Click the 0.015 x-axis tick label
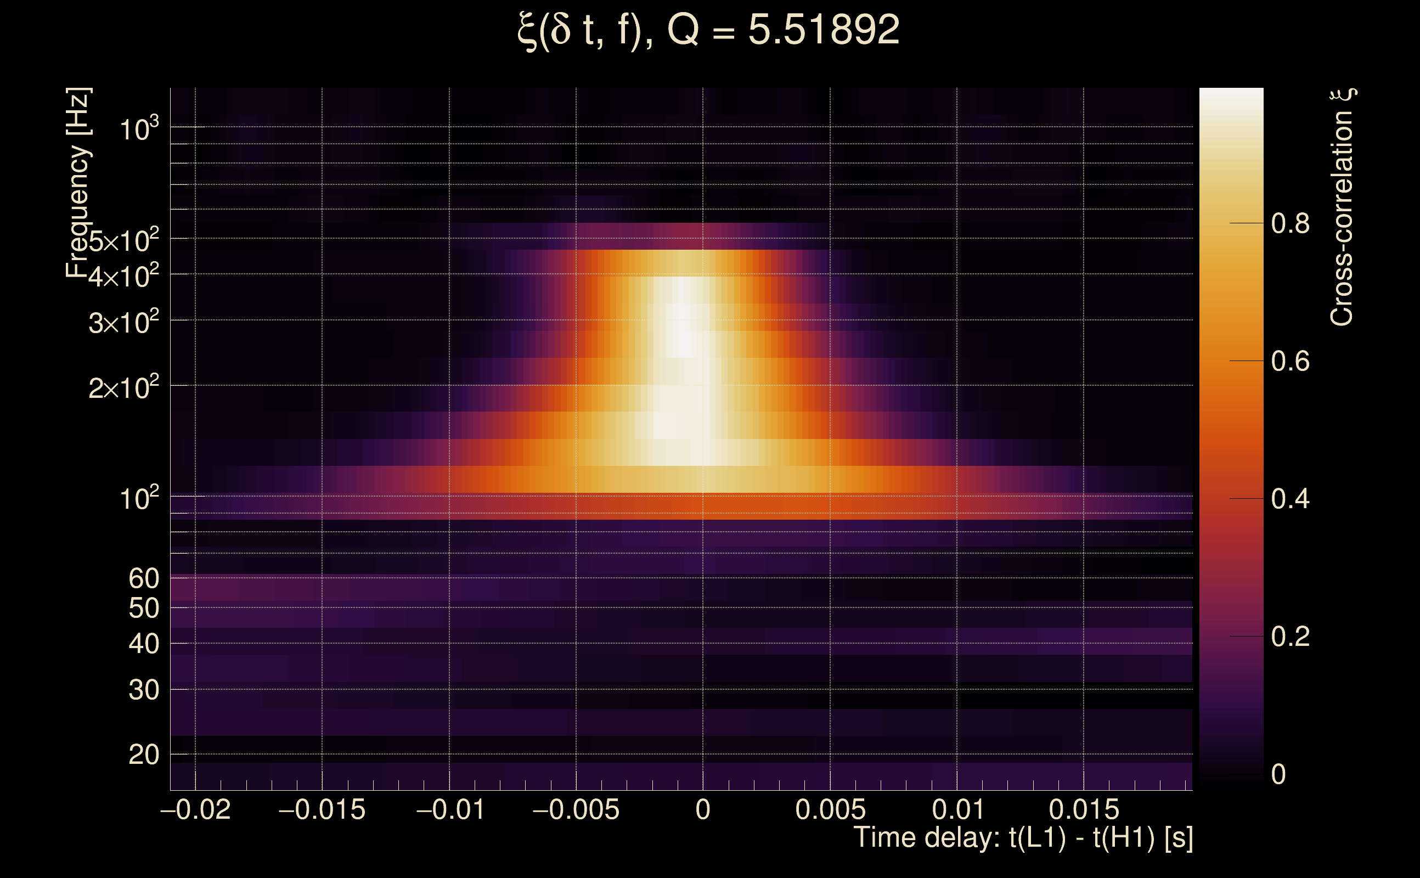Viewport: 1420px width, 878px height. [x=1083, y=809]
